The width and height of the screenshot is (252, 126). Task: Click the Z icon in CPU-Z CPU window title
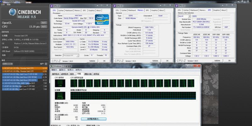click(x=52, y=6)
